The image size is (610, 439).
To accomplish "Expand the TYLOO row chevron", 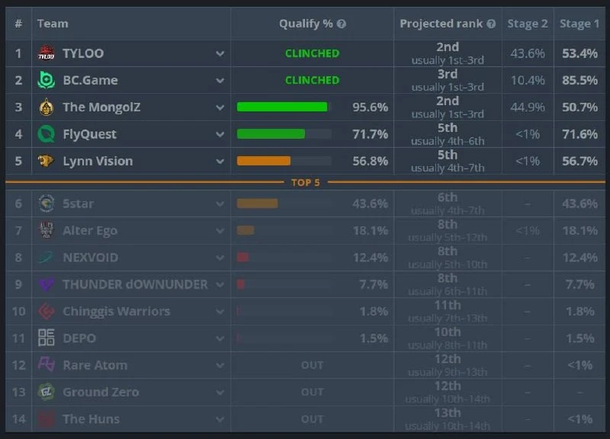I will pyautogui.click(x=220, y=53).
